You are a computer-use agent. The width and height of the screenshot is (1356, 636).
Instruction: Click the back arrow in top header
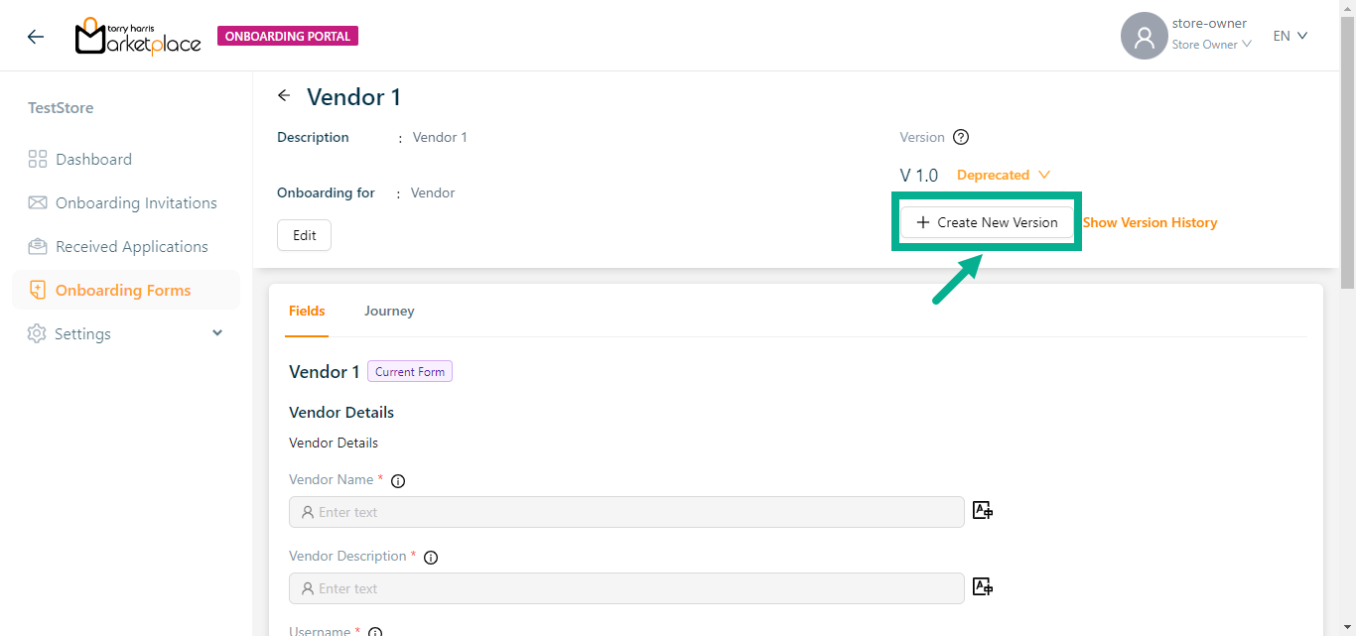point(36,37)
